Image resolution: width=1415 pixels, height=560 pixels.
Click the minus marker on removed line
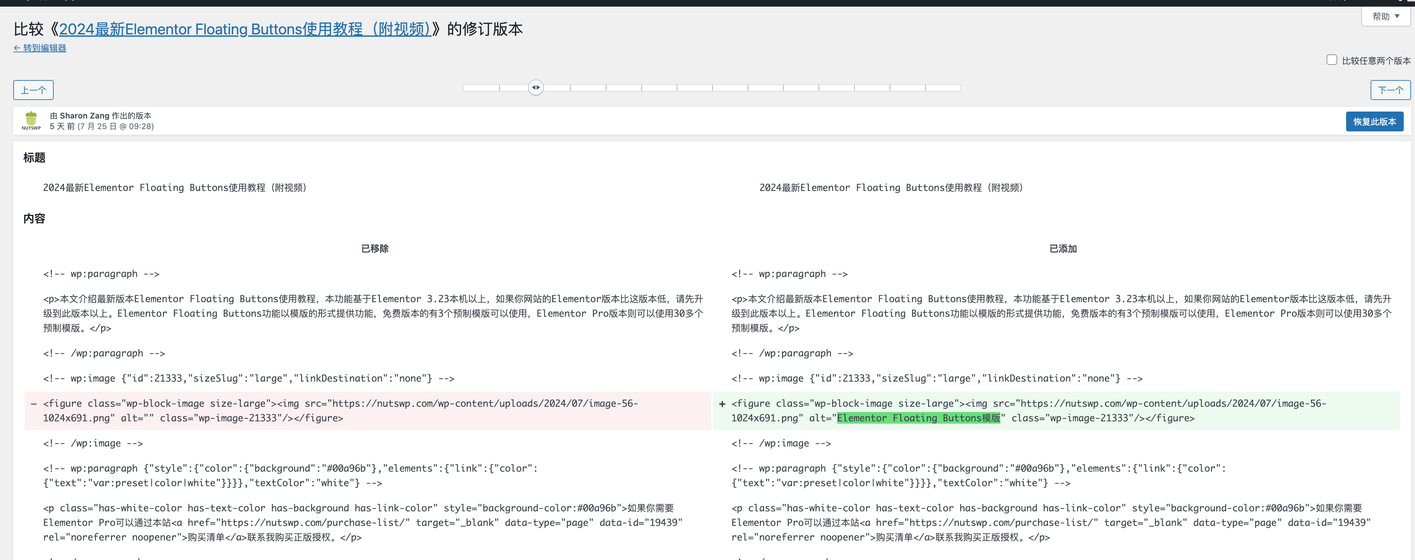coord(33,404)
